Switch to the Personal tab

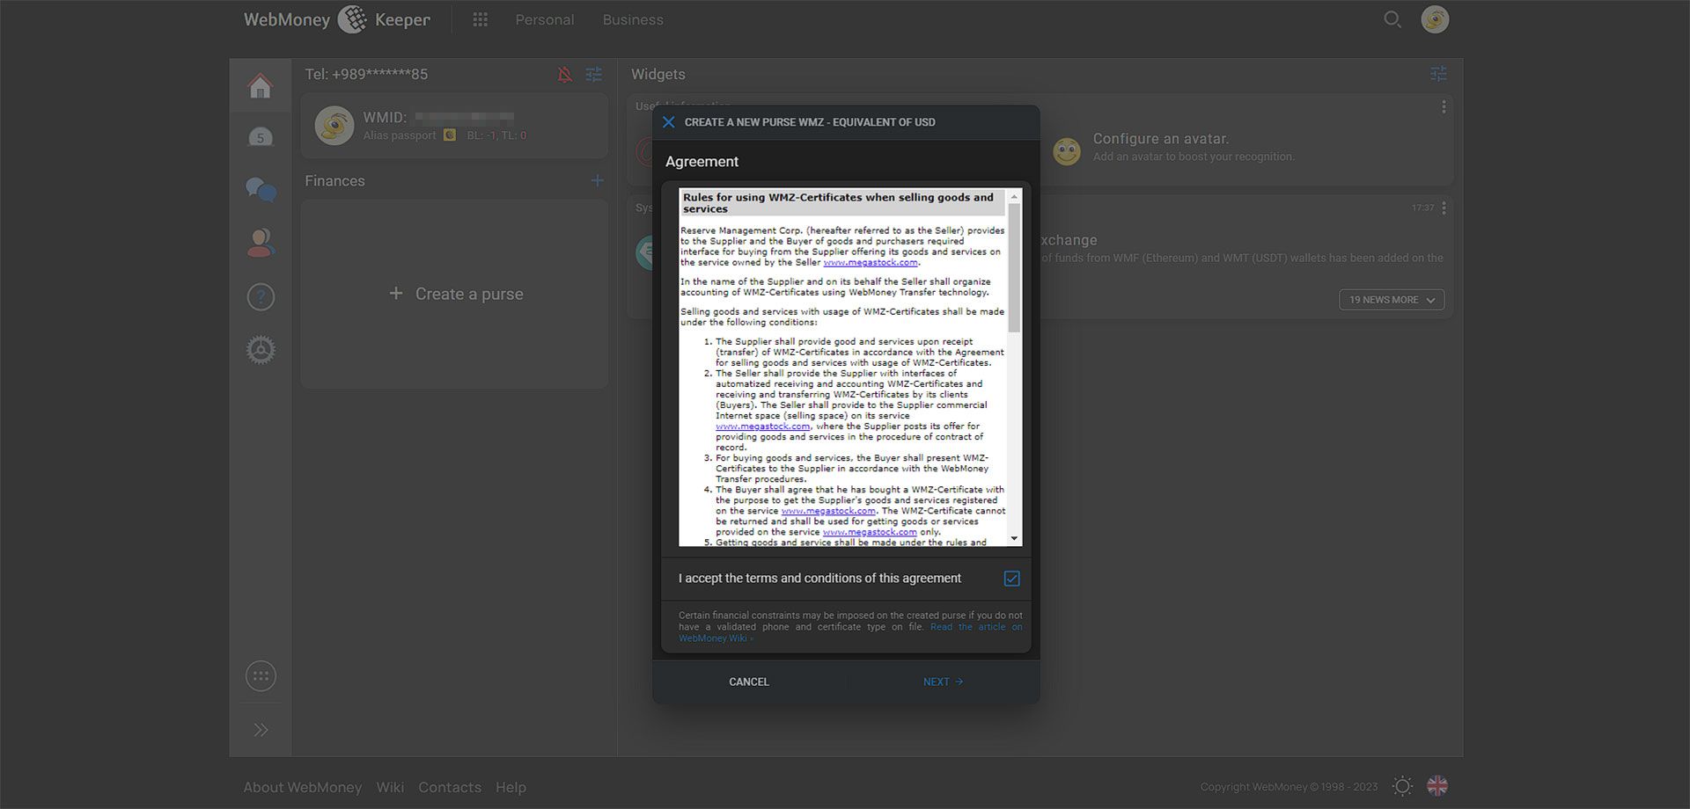pyautogui.click(x=545, y=19)
